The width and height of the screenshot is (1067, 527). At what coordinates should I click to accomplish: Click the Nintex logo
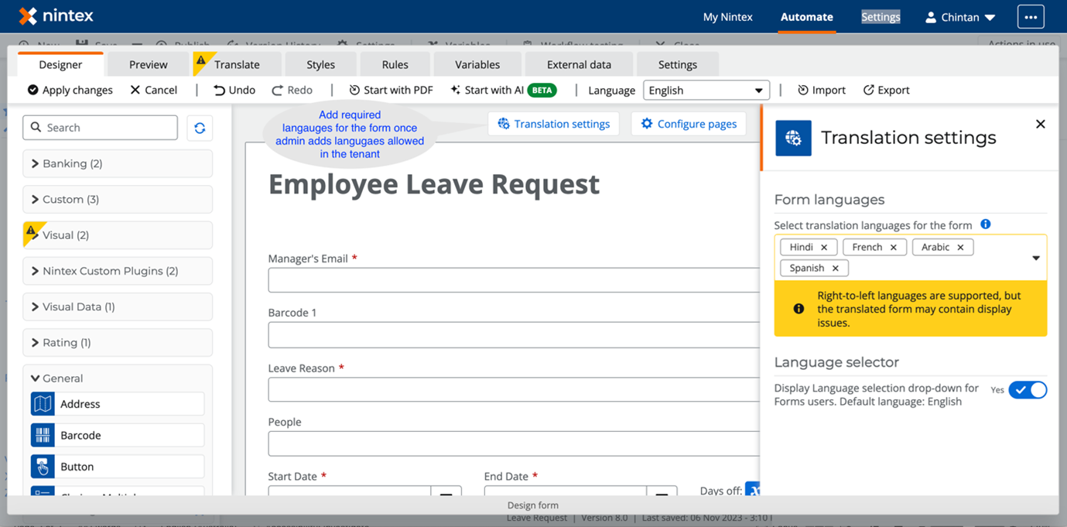coord(56,15)
